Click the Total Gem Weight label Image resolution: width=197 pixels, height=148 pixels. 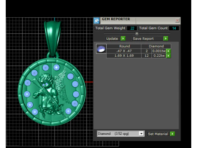110,28
